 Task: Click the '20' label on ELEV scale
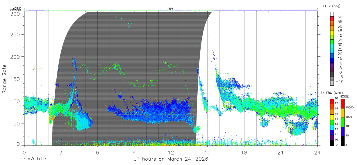point(340,54)
